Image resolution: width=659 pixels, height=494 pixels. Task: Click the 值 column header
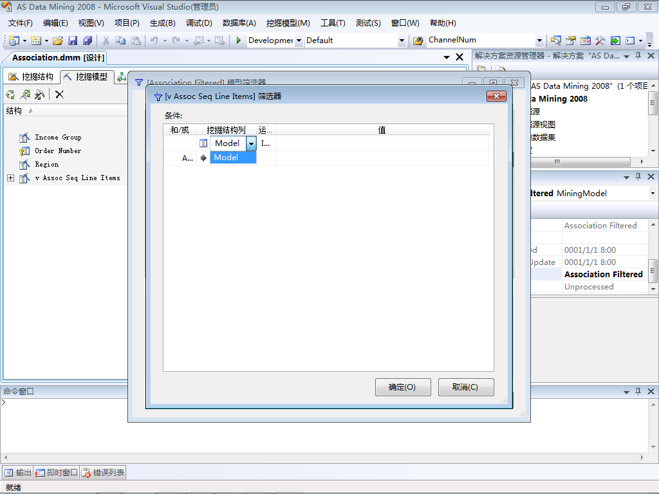382,130
